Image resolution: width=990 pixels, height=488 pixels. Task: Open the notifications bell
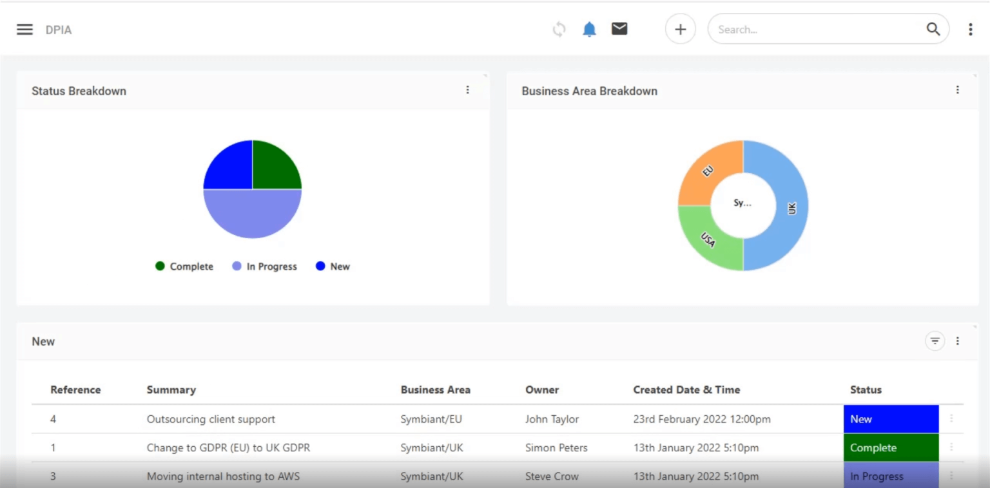(x=589, y=29)
